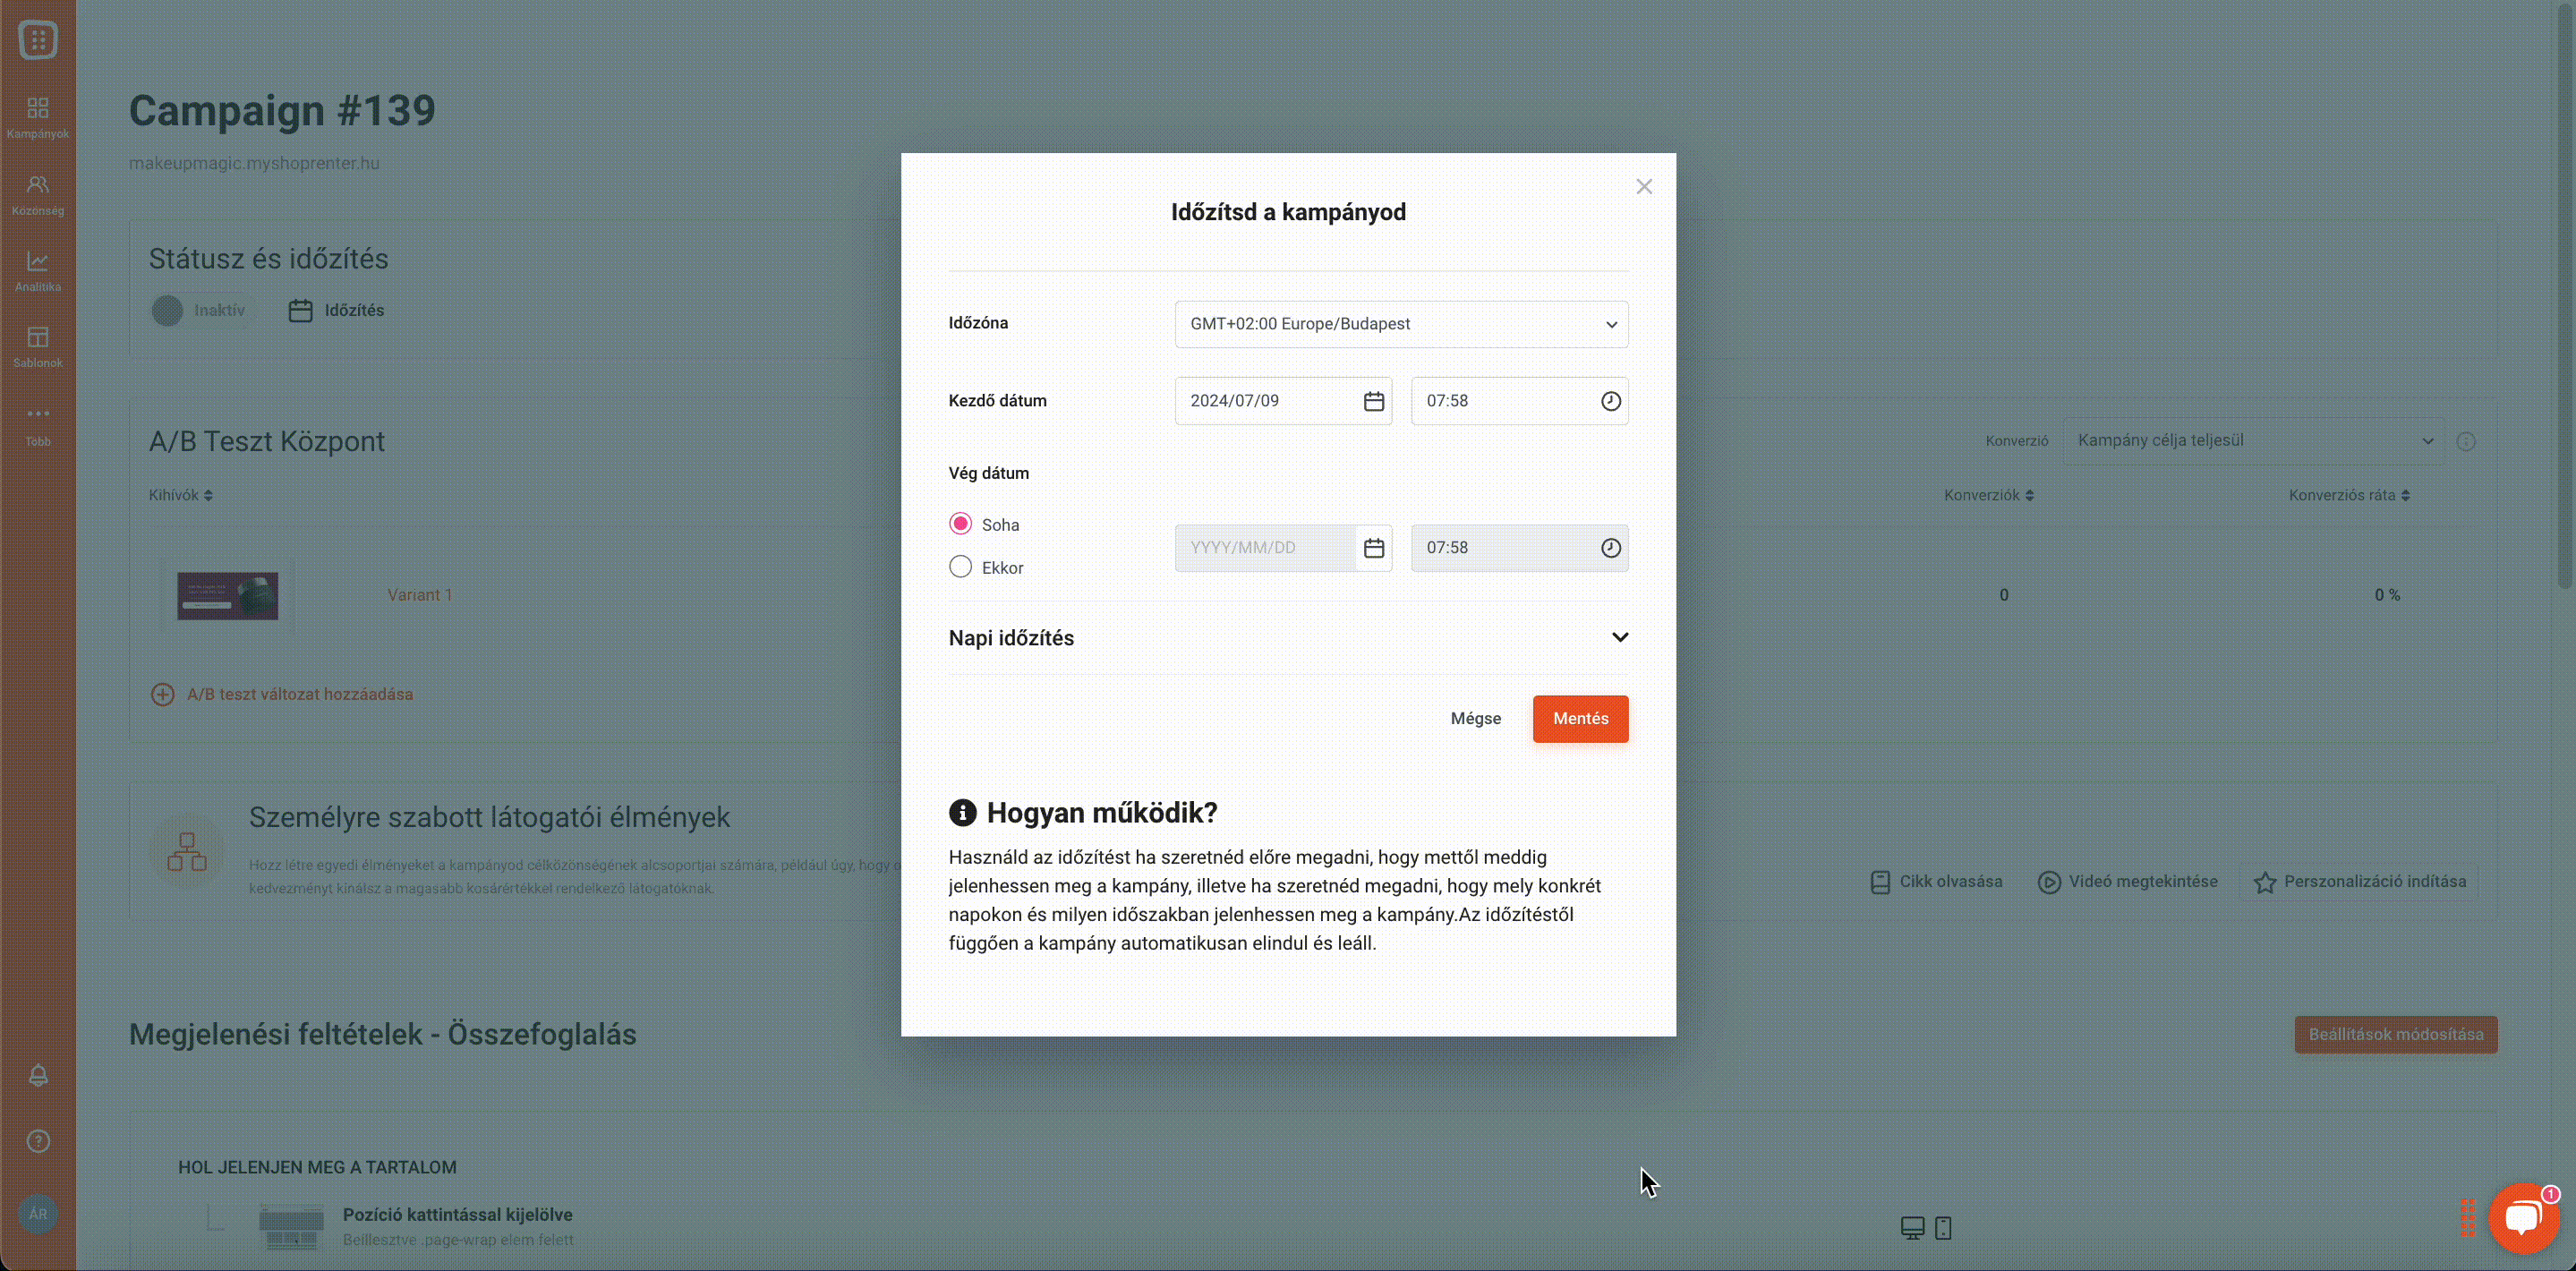The height and width of the screenshot is (1271, 2576).
Task: Click Beállítások módosítása button
Action: (x=2396, y=1035)
